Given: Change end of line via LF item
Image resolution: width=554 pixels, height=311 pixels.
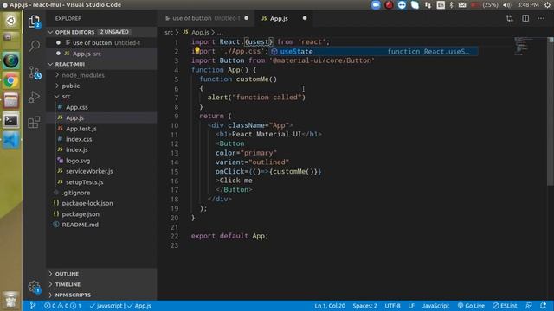Looking at the screenshot, I should 411,306.
